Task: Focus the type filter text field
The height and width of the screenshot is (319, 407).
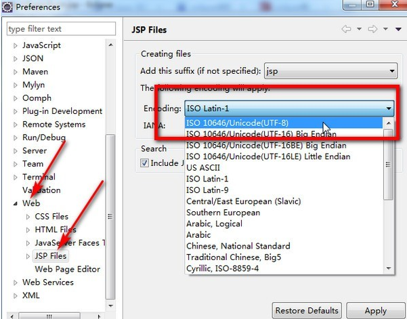Action: (x=61, y=28)
